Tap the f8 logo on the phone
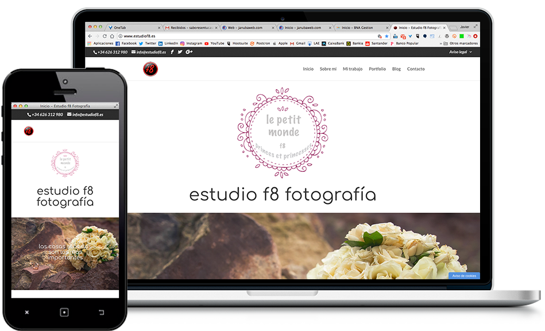 pos(28,131)
